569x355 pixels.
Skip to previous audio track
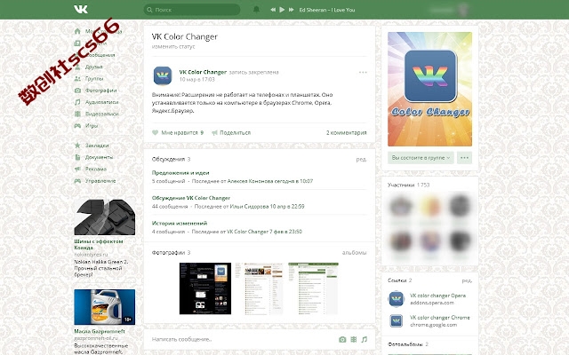(273, 10)
